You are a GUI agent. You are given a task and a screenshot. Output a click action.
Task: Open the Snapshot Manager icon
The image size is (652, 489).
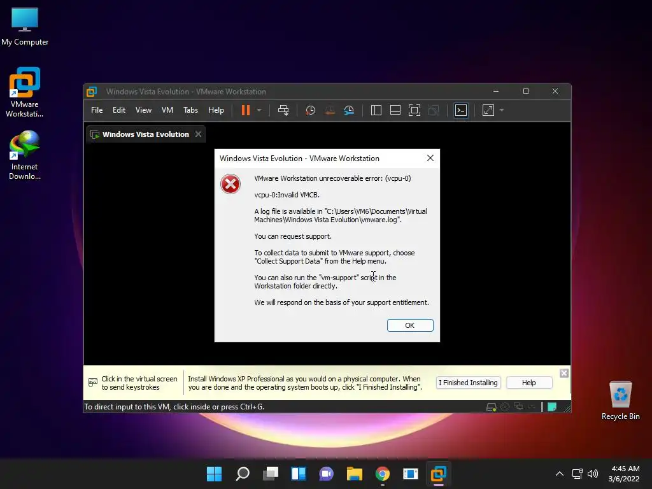[349, 110]
